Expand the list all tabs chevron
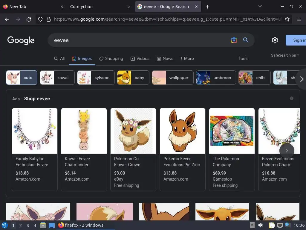Viewport: 306px width, 230px height. pyautogui.click(x=260, y=7)
